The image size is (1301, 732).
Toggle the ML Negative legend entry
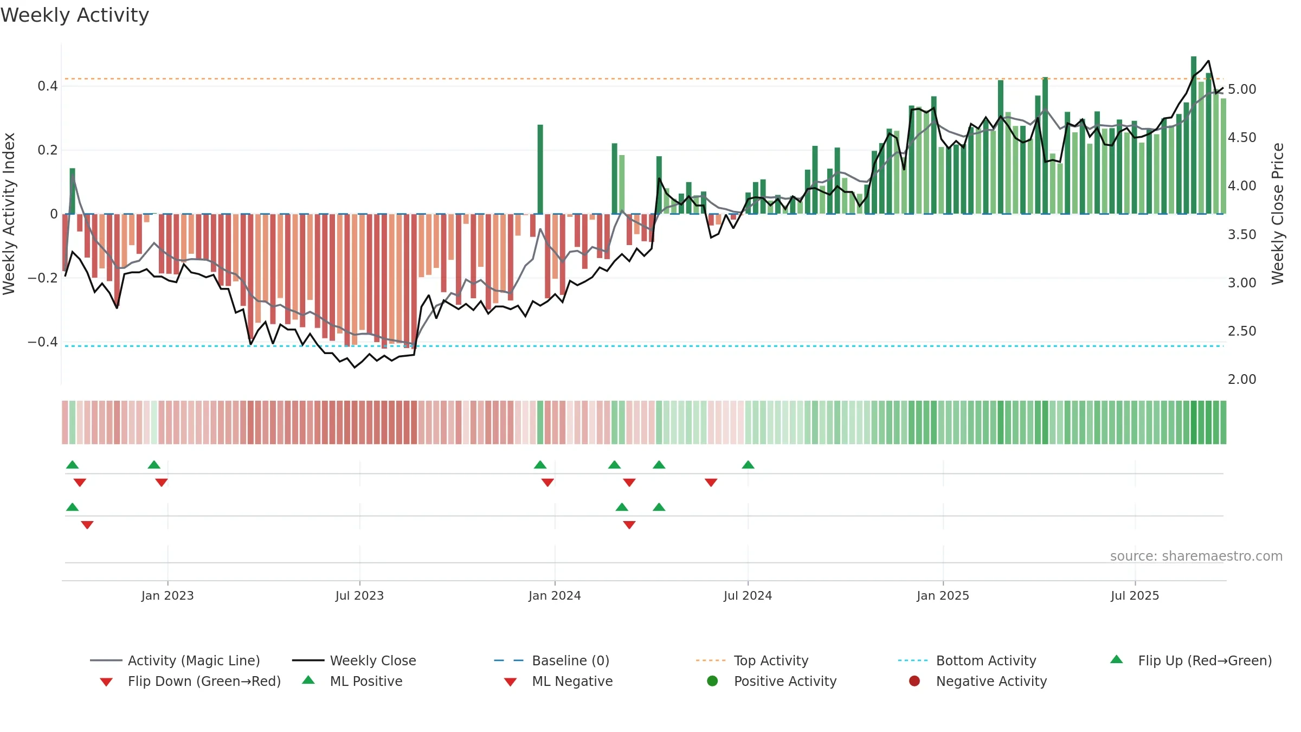tap(558, 681)
